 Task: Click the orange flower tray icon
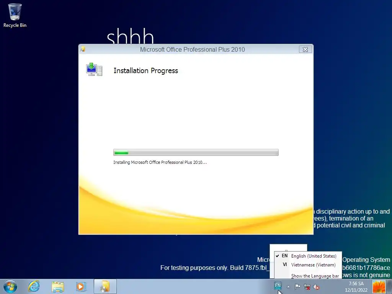(379, 286)
